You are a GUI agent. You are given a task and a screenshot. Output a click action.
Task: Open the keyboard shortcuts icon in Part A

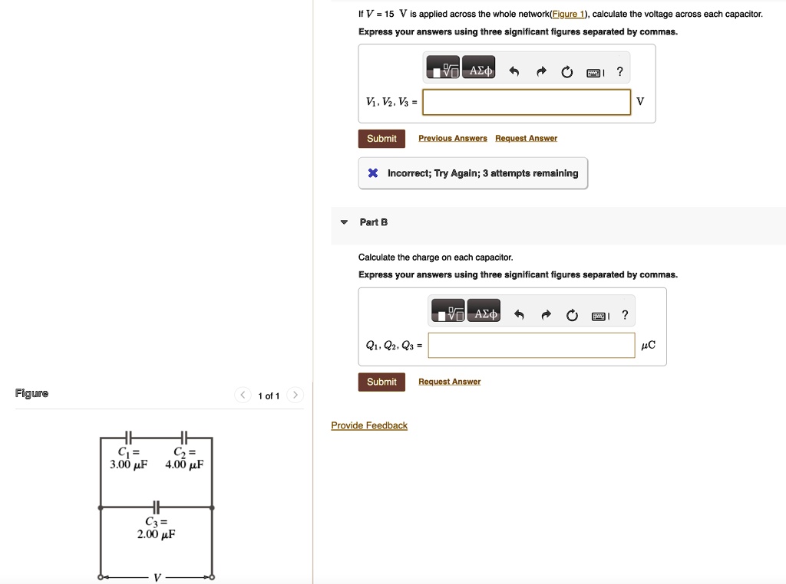[x=594, y=71]
